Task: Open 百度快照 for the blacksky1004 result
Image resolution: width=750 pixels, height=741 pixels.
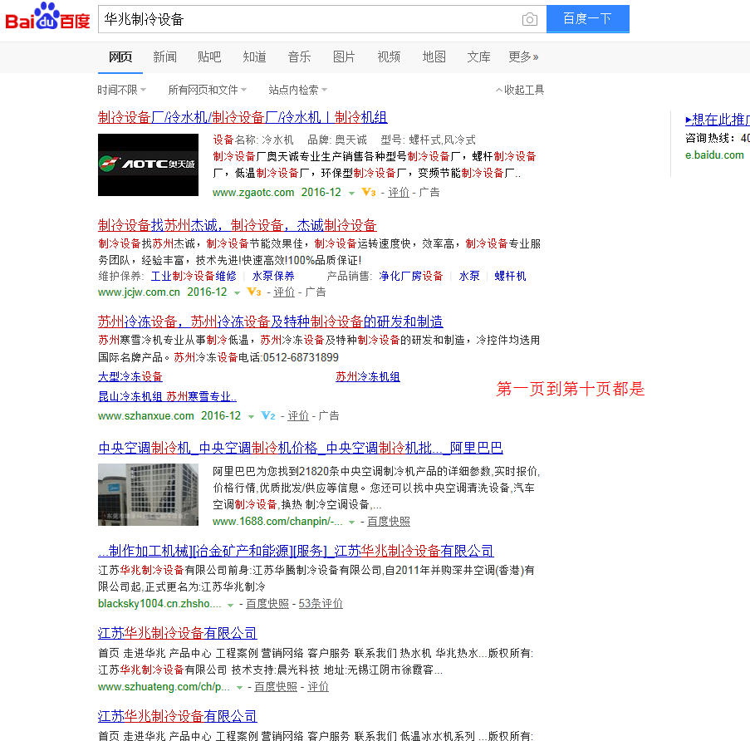Action: click(x=267, y=604)
